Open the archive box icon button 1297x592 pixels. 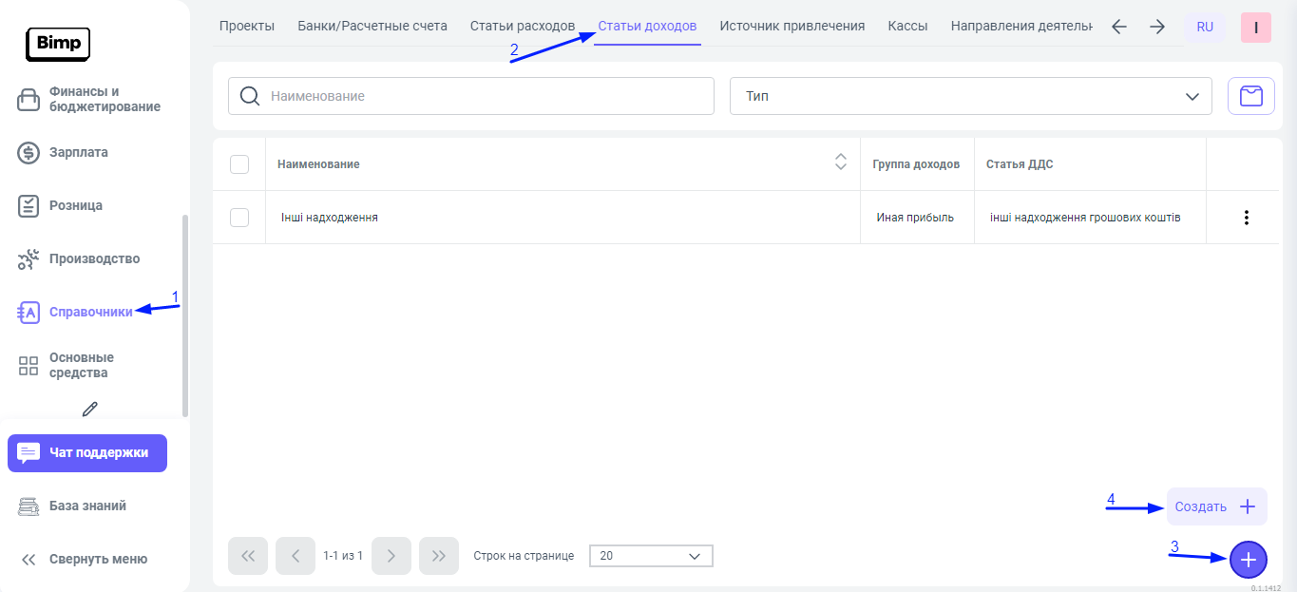tap(1250, 96)
